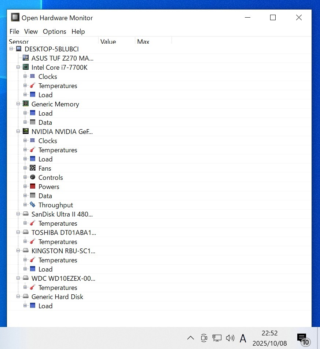320x349 pixels.
Task: Click the Generic Hard Disk Load icon
Action: point(33,306)
